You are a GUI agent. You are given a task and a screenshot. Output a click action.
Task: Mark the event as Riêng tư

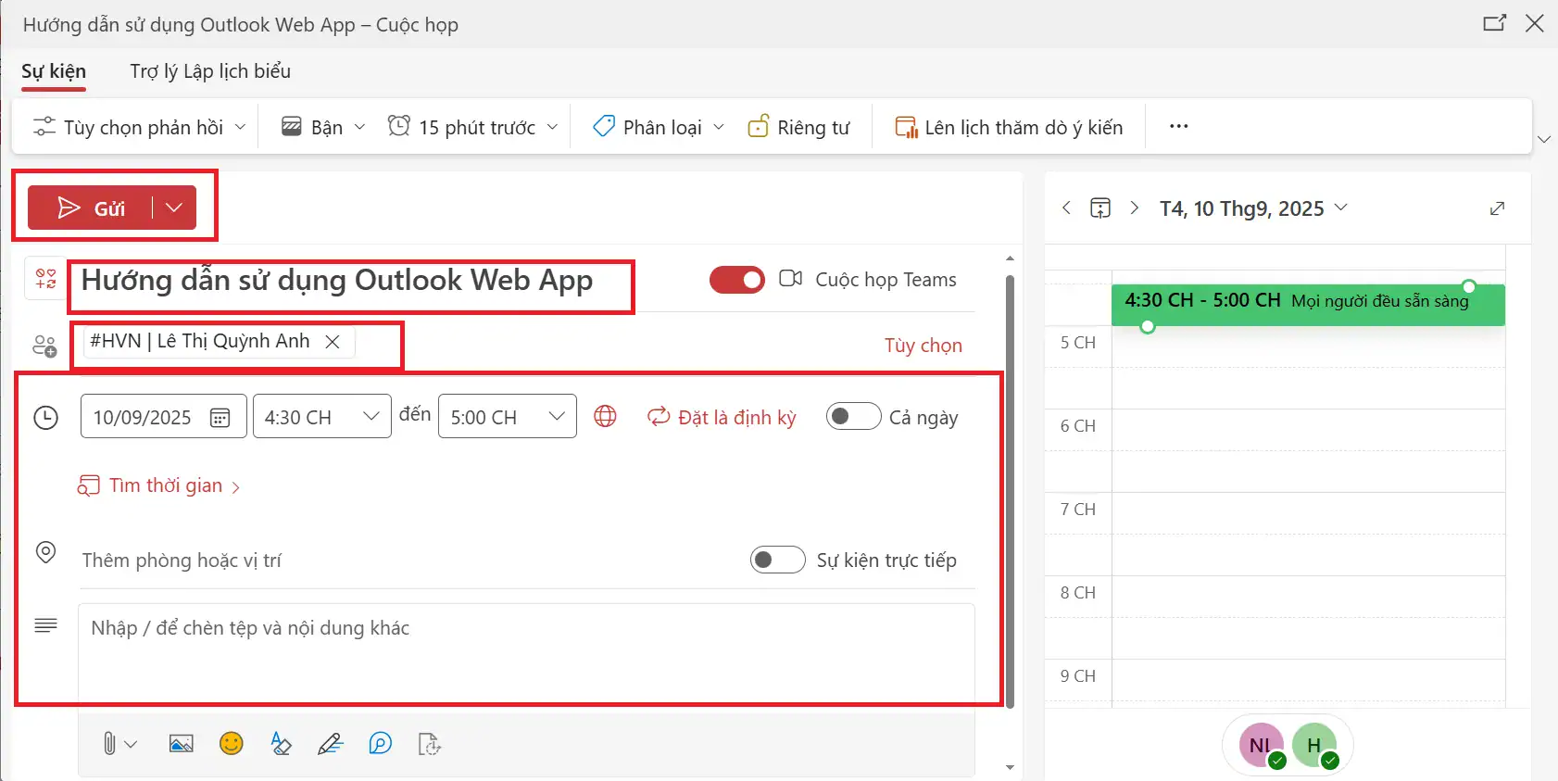[x=798, y=127]
